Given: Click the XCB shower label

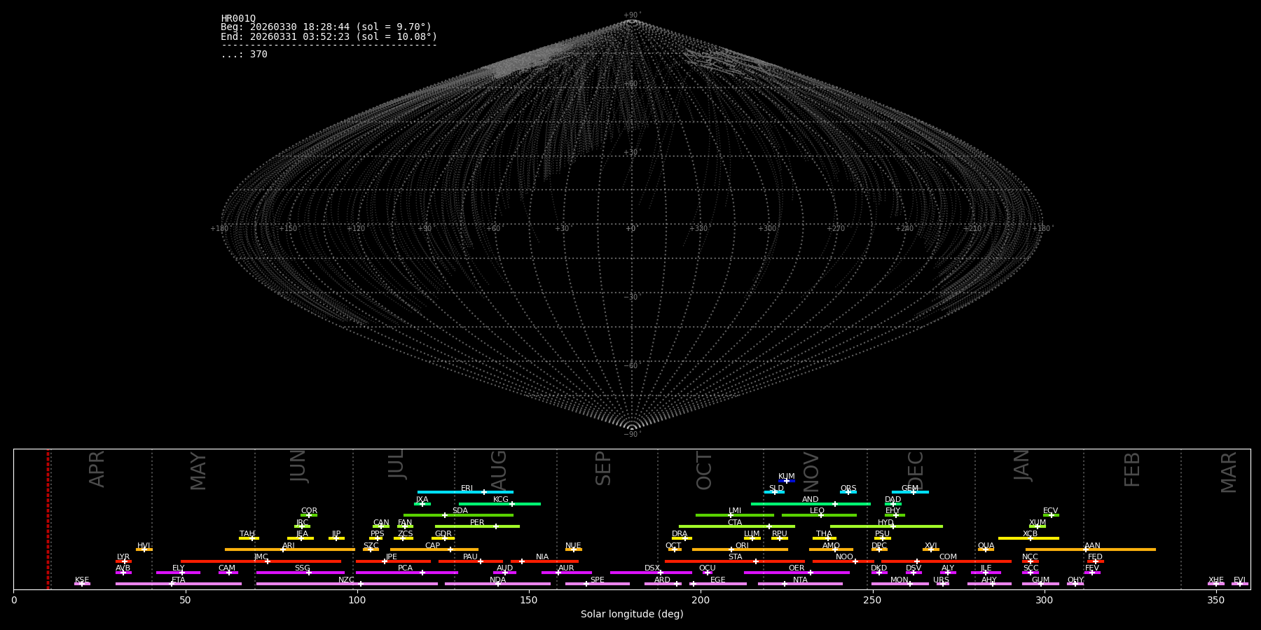Looking at the screenshot, I should [x=1031, y=534].
